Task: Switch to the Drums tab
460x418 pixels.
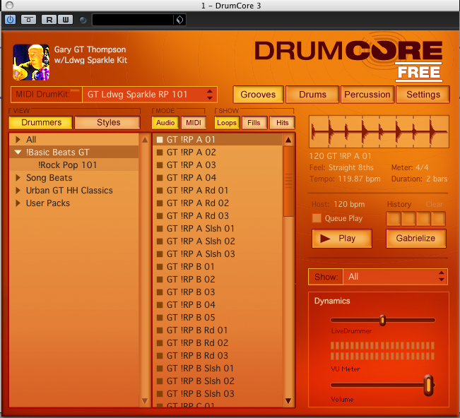Action: [x=312, y=95]
